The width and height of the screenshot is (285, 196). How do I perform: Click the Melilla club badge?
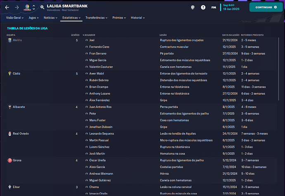point(10,40)
